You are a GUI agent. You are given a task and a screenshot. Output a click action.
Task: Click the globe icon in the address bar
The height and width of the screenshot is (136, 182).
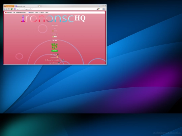(97, 9)
